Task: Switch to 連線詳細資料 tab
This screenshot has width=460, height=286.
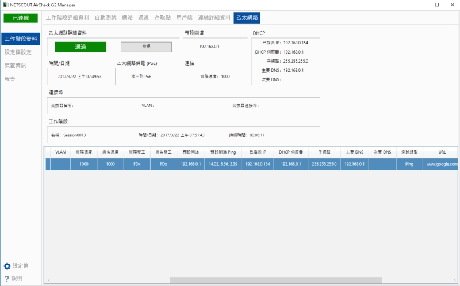Action: pos(214,18)
